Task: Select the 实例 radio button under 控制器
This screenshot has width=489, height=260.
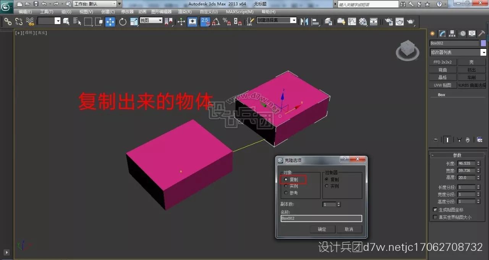Action: (326, 186)
